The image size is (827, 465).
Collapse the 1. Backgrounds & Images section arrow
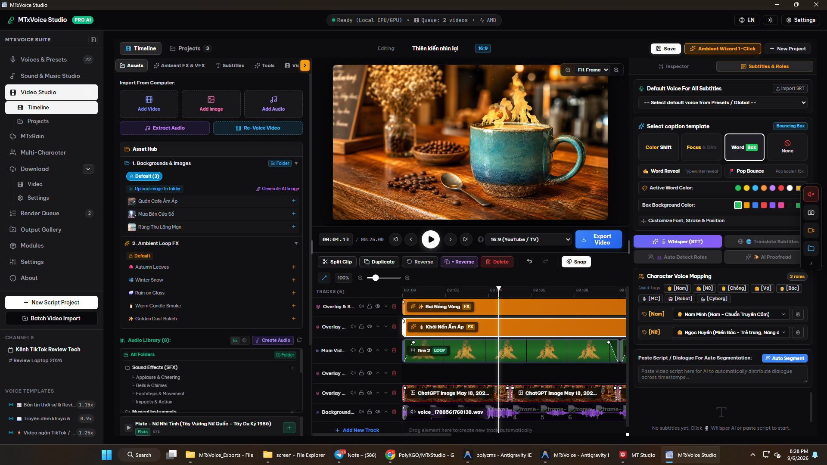tap(296, 164)
